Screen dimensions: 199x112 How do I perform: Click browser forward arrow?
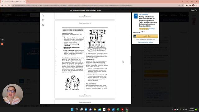6,5
